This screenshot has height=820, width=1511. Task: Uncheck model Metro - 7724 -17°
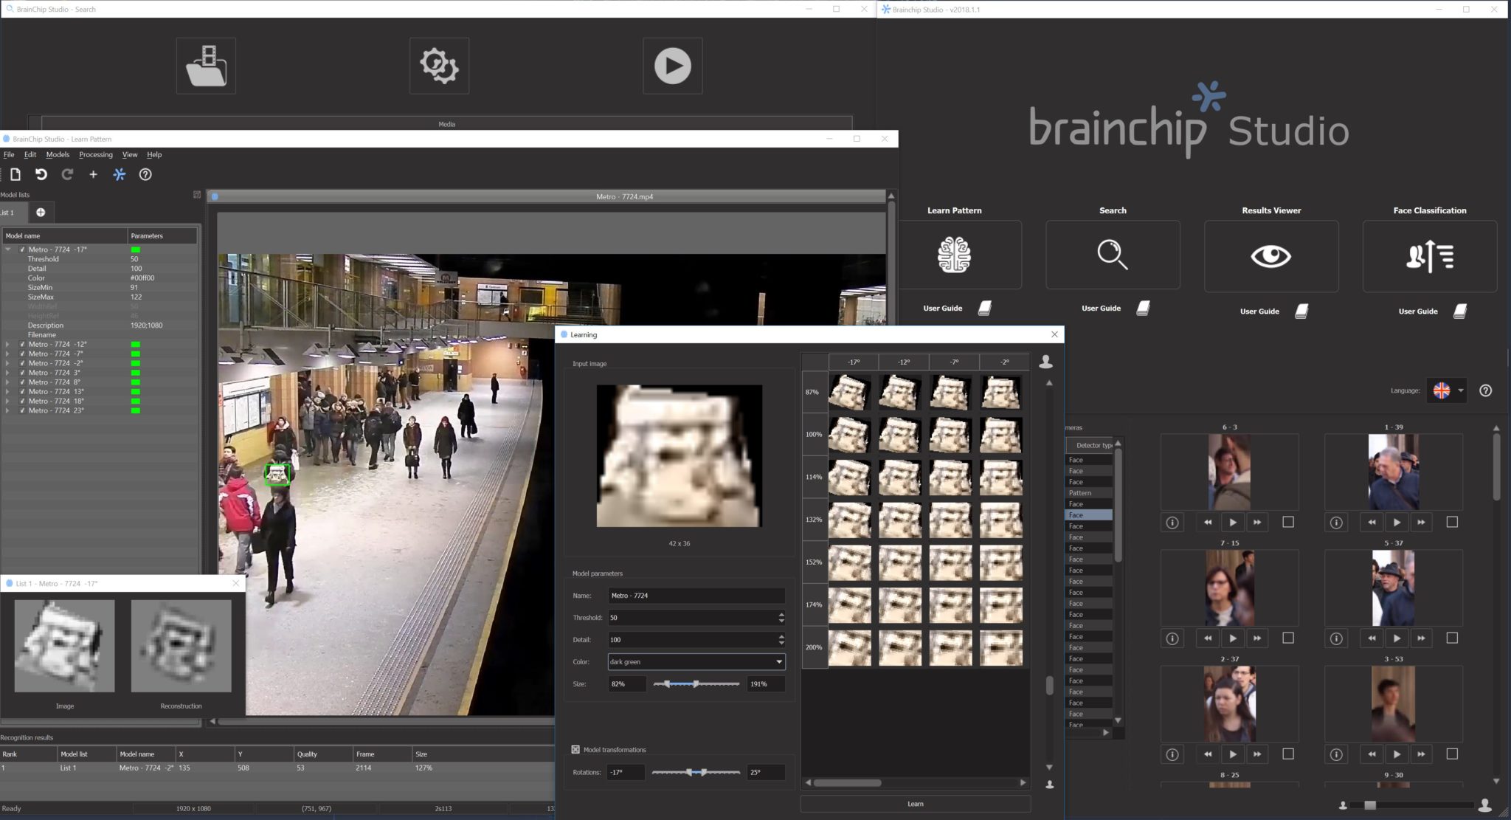pos(22,249)
